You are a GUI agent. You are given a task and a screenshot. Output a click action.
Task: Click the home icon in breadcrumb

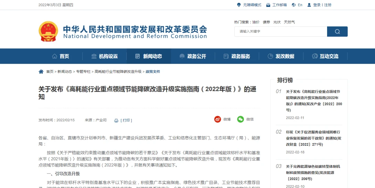41,72
